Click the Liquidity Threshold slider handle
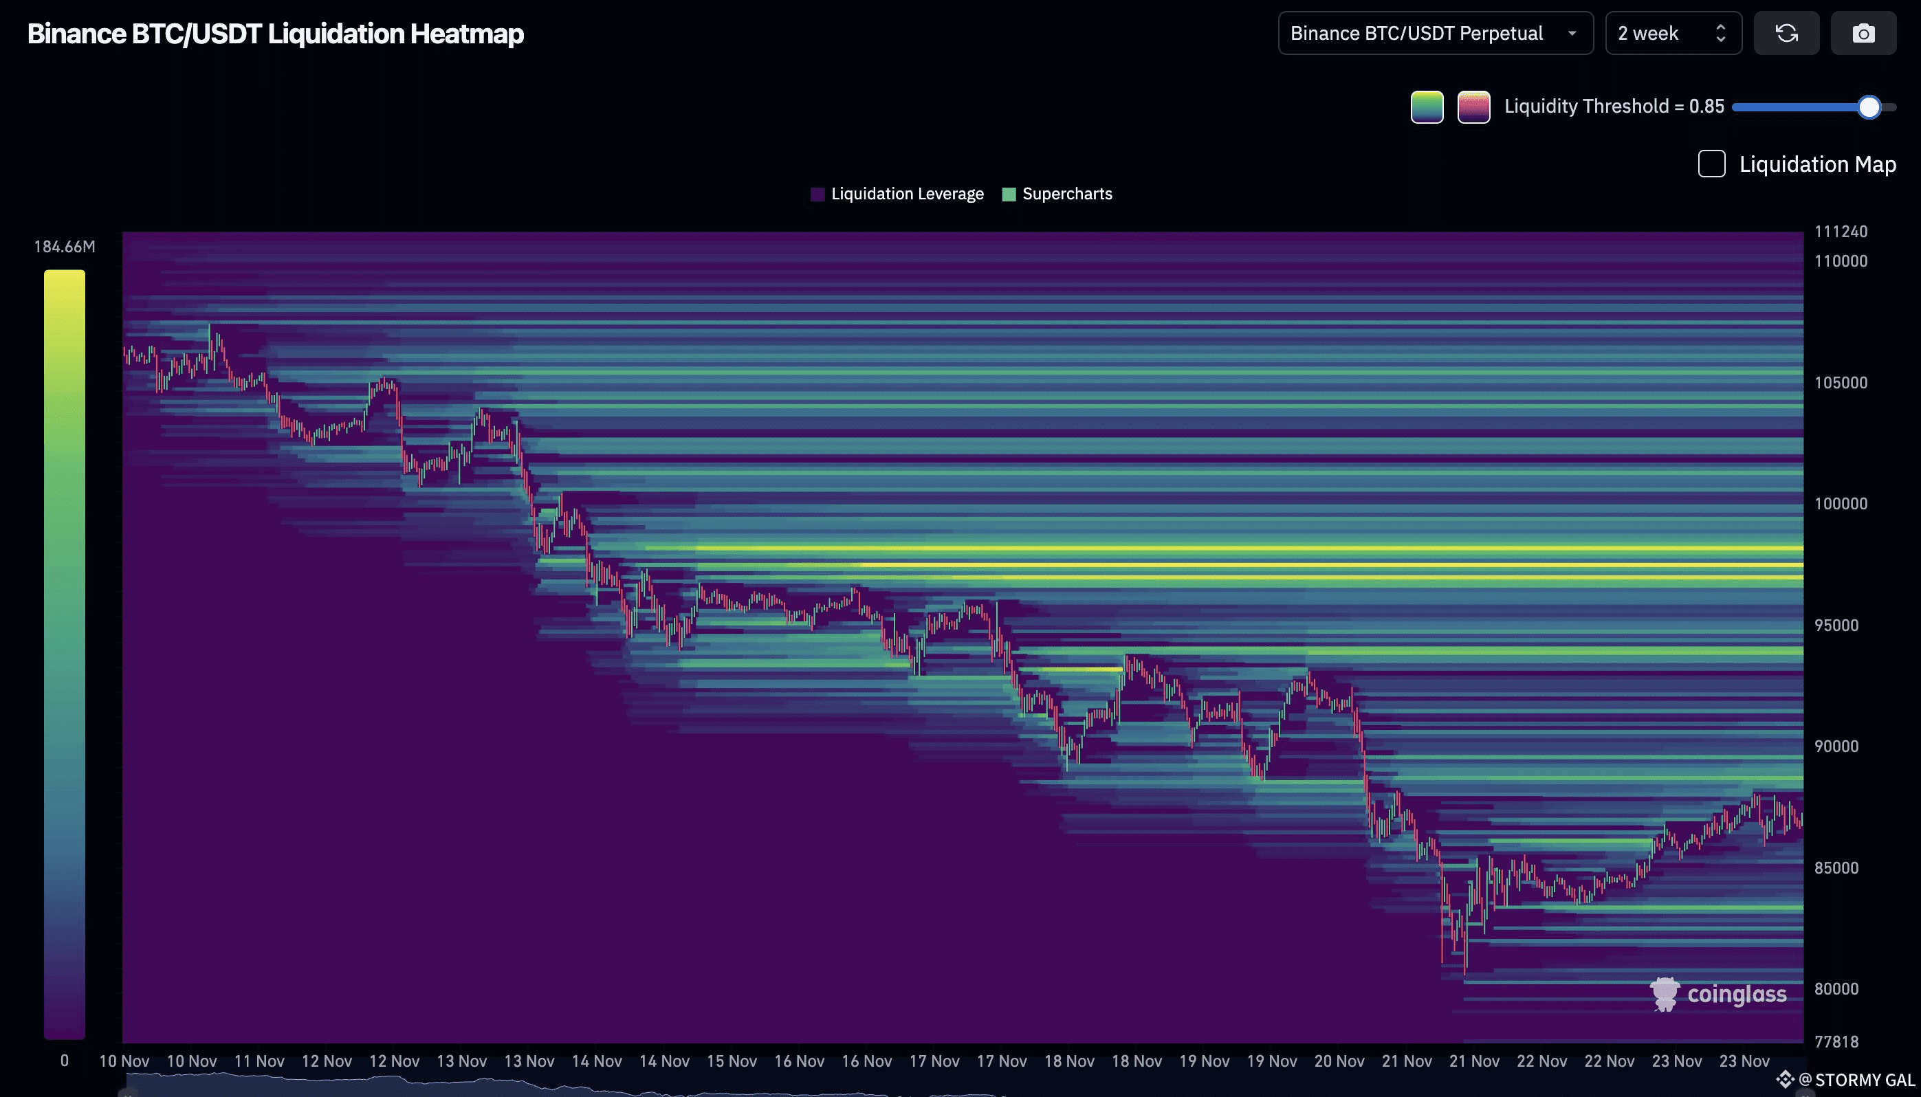 coord(1868,107)
